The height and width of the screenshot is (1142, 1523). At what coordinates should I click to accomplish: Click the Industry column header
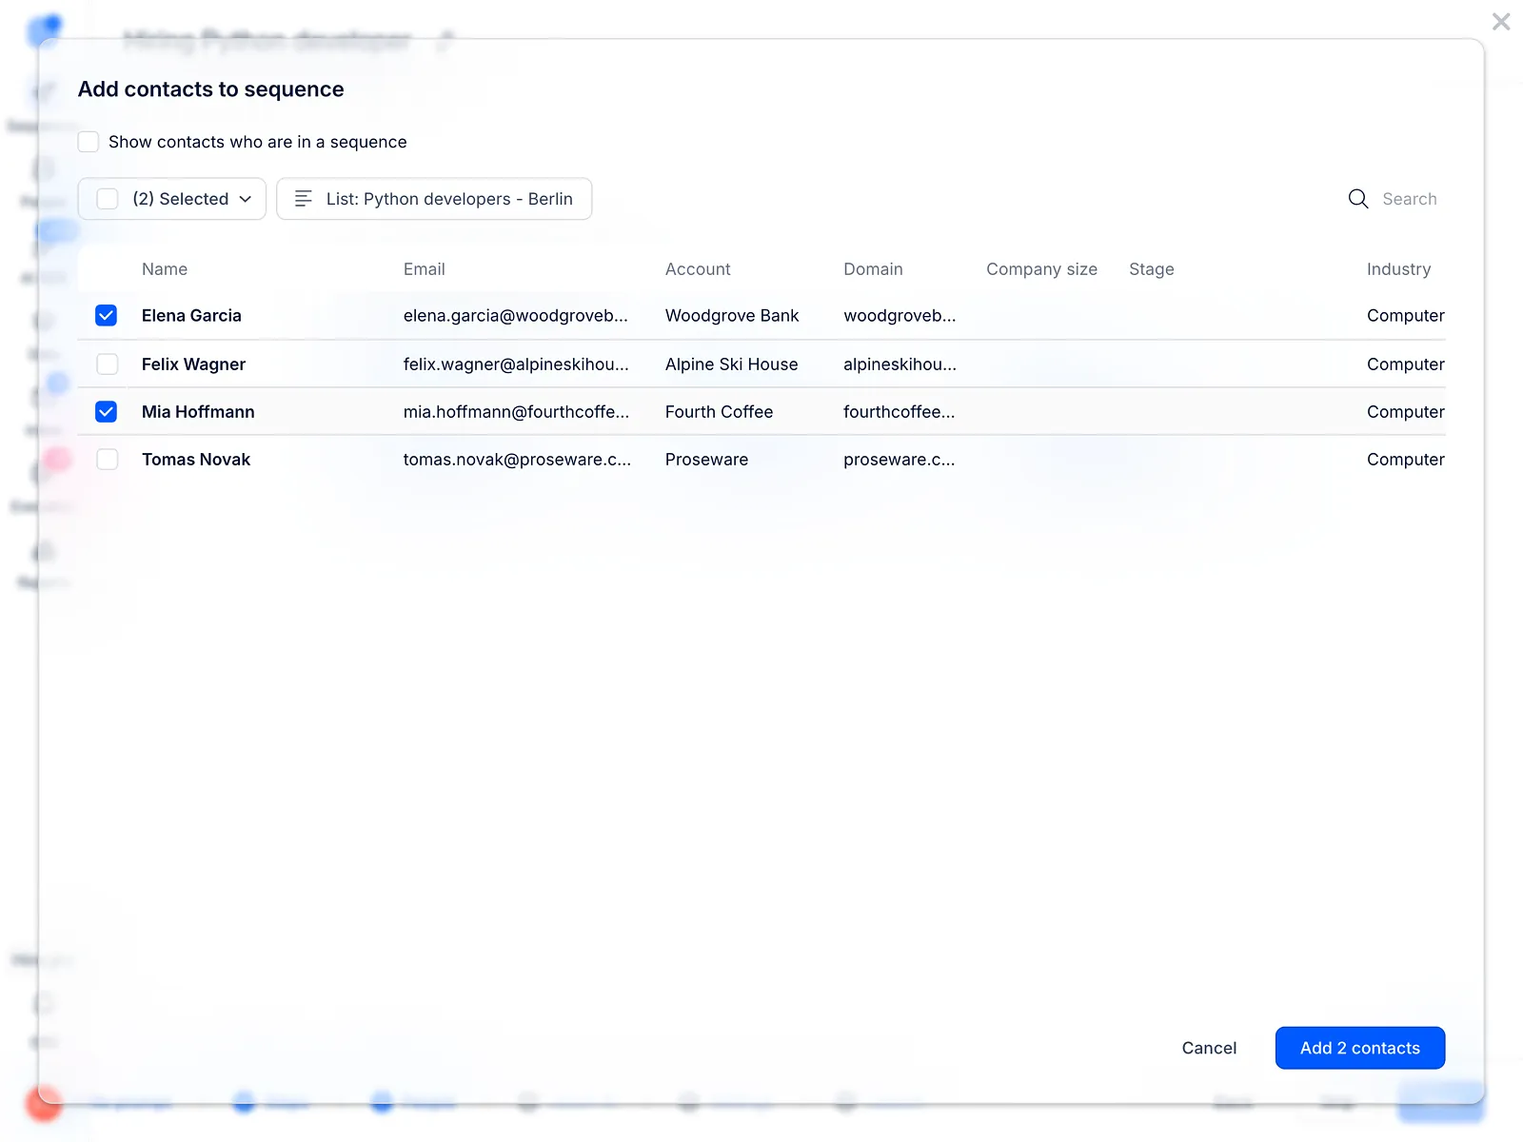coord(1398,269)
